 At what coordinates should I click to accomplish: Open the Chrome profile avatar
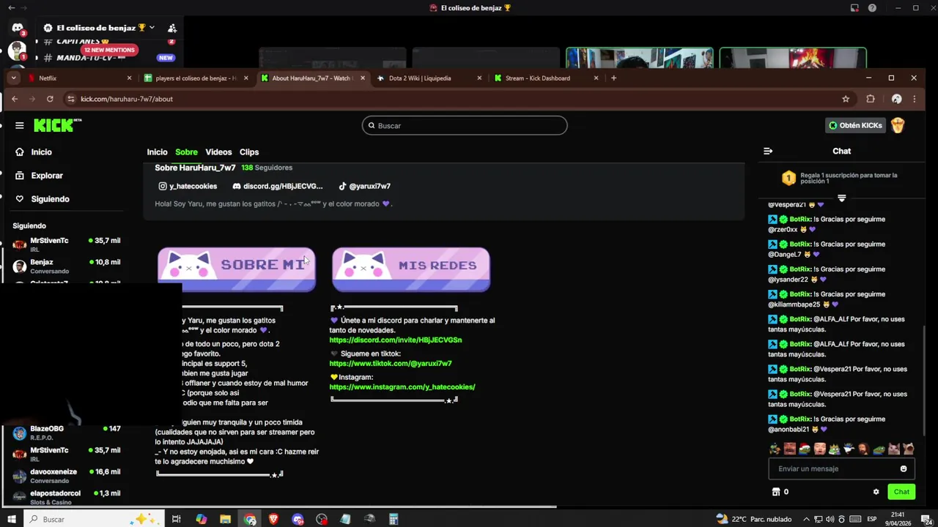tap(896, 99)
